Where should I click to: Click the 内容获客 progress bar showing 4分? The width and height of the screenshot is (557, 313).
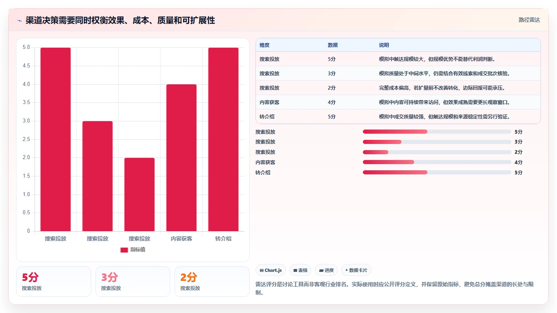click(437, 162)
